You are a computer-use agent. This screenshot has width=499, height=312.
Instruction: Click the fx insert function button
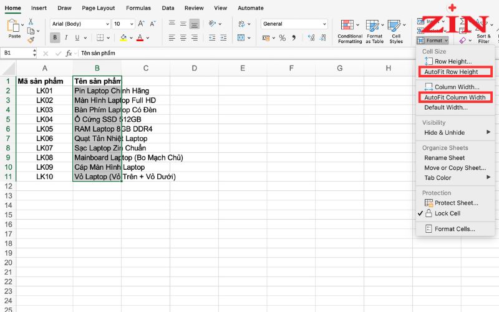tap(69, 53)
